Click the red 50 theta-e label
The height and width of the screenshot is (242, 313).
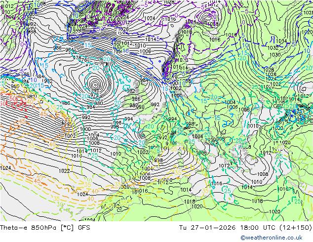point(13,99)
